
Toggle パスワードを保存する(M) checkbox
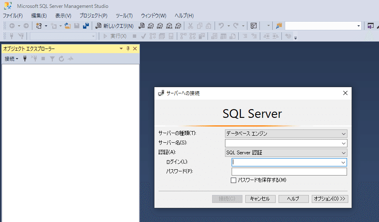pyautogui.click(x=233, y=180)
